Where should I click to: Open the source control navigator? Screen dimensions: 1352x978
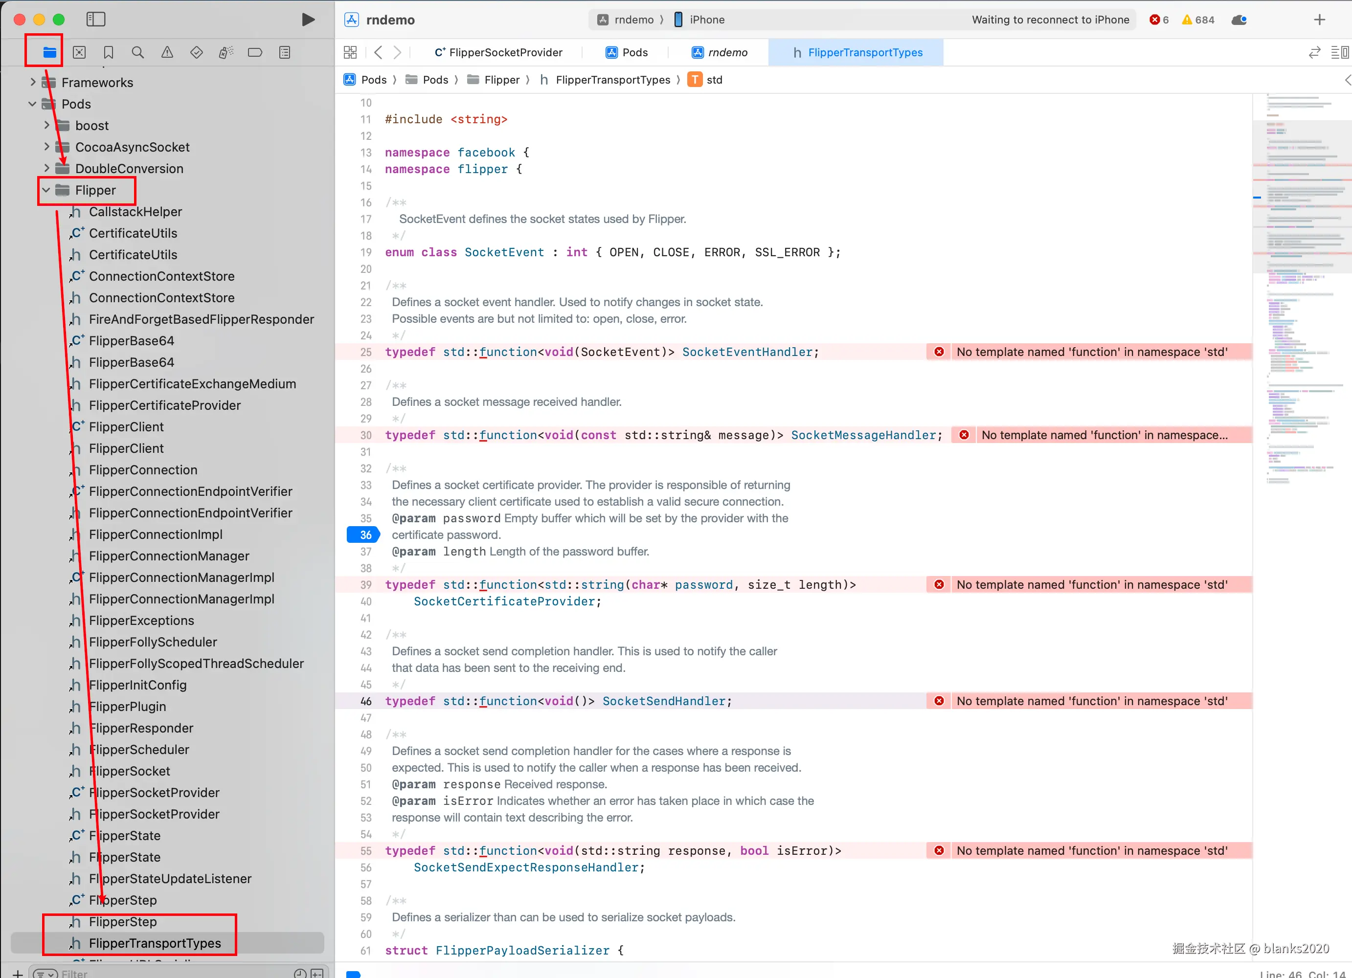79,52
